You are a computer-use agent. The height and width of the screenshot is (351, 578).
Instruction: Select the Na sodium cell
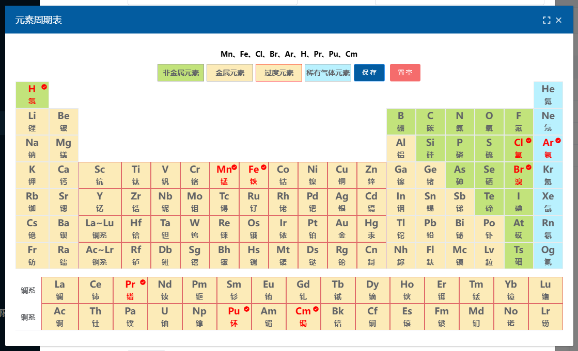(x=32, y=148)
